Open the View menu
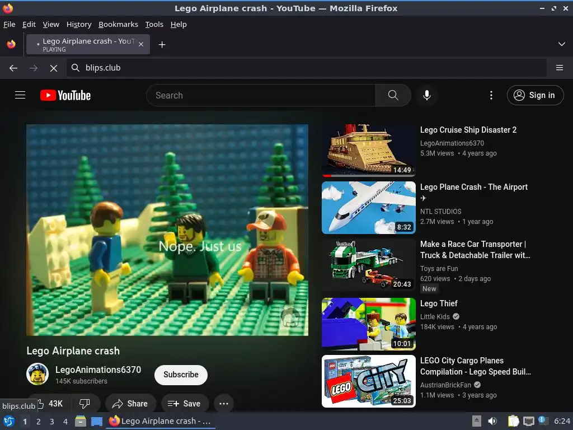This screenshot has width=573, height=430. (x=51, y=25)
